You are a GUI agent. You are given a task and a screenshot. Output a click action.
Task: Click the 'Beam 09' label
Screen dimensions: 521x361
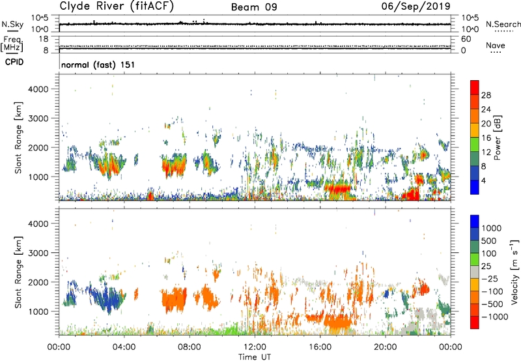254,7
